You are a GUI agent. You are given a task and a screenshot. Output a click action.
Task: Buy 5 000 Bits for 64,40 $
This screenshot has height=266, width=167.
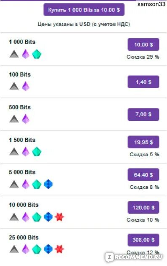click(143, 175)
